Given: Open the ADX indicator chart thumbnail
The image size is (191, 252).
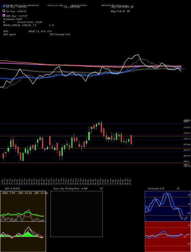Looking at the screenshot, I should (x=23, y=206).
